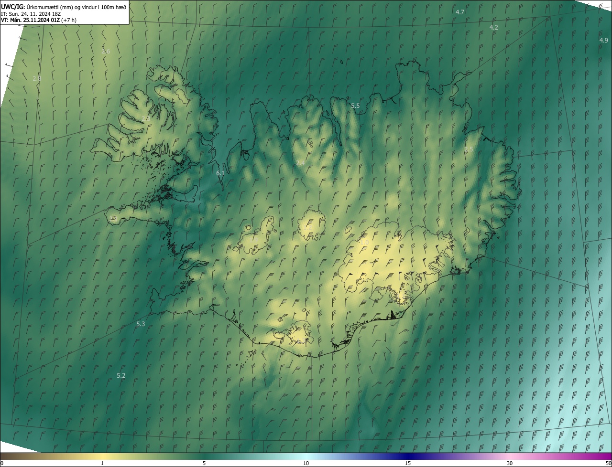Click the 5.3 value label

[x=141, y=324]
